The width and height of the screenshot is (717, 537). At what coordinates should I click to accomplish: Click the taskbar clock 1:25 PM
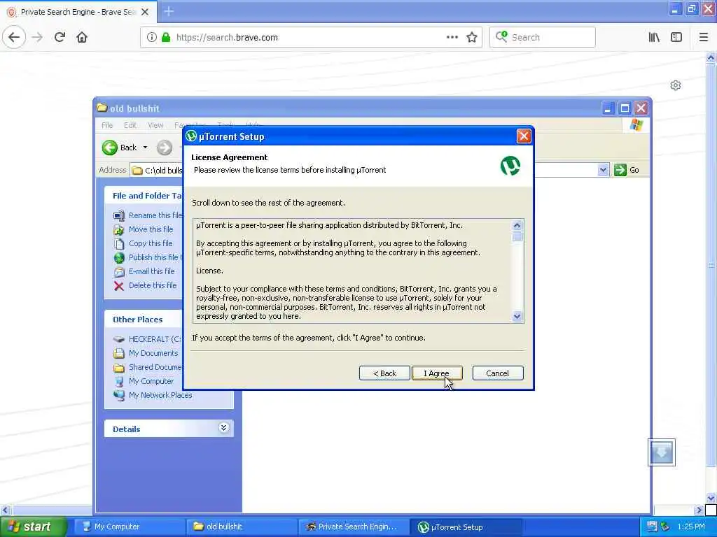click(x=691, y=527)
